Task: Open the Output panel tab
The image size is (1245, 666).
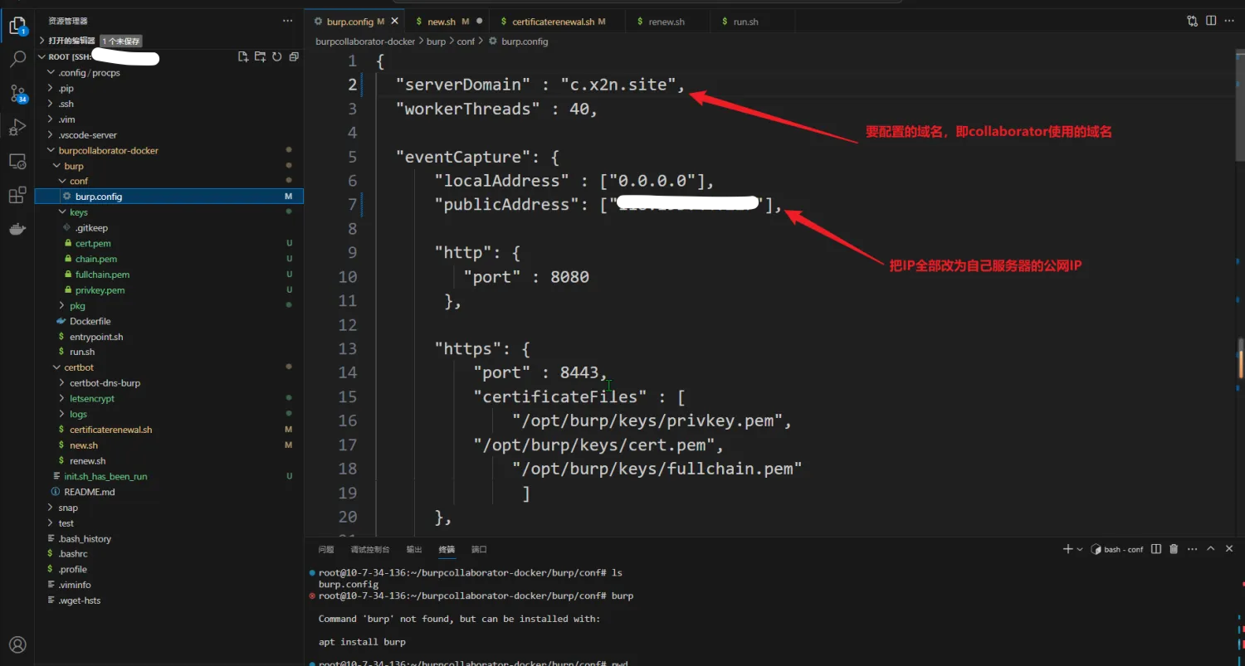Action: tap(413, 549)
